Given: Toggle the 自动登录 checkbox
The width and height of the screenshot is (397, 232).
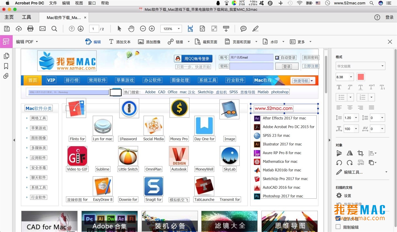Looking at the screenshot, I should (277, 58).
